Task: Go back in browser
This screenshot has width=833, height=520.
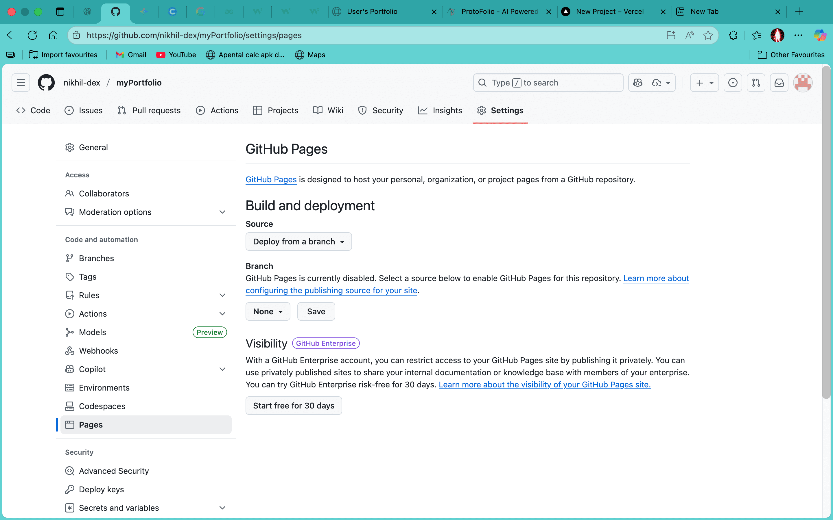Action: (x=11, y=35)
